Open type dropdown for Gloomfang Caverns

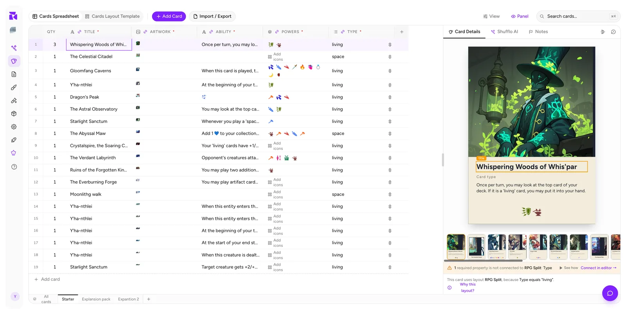point(390,71)
